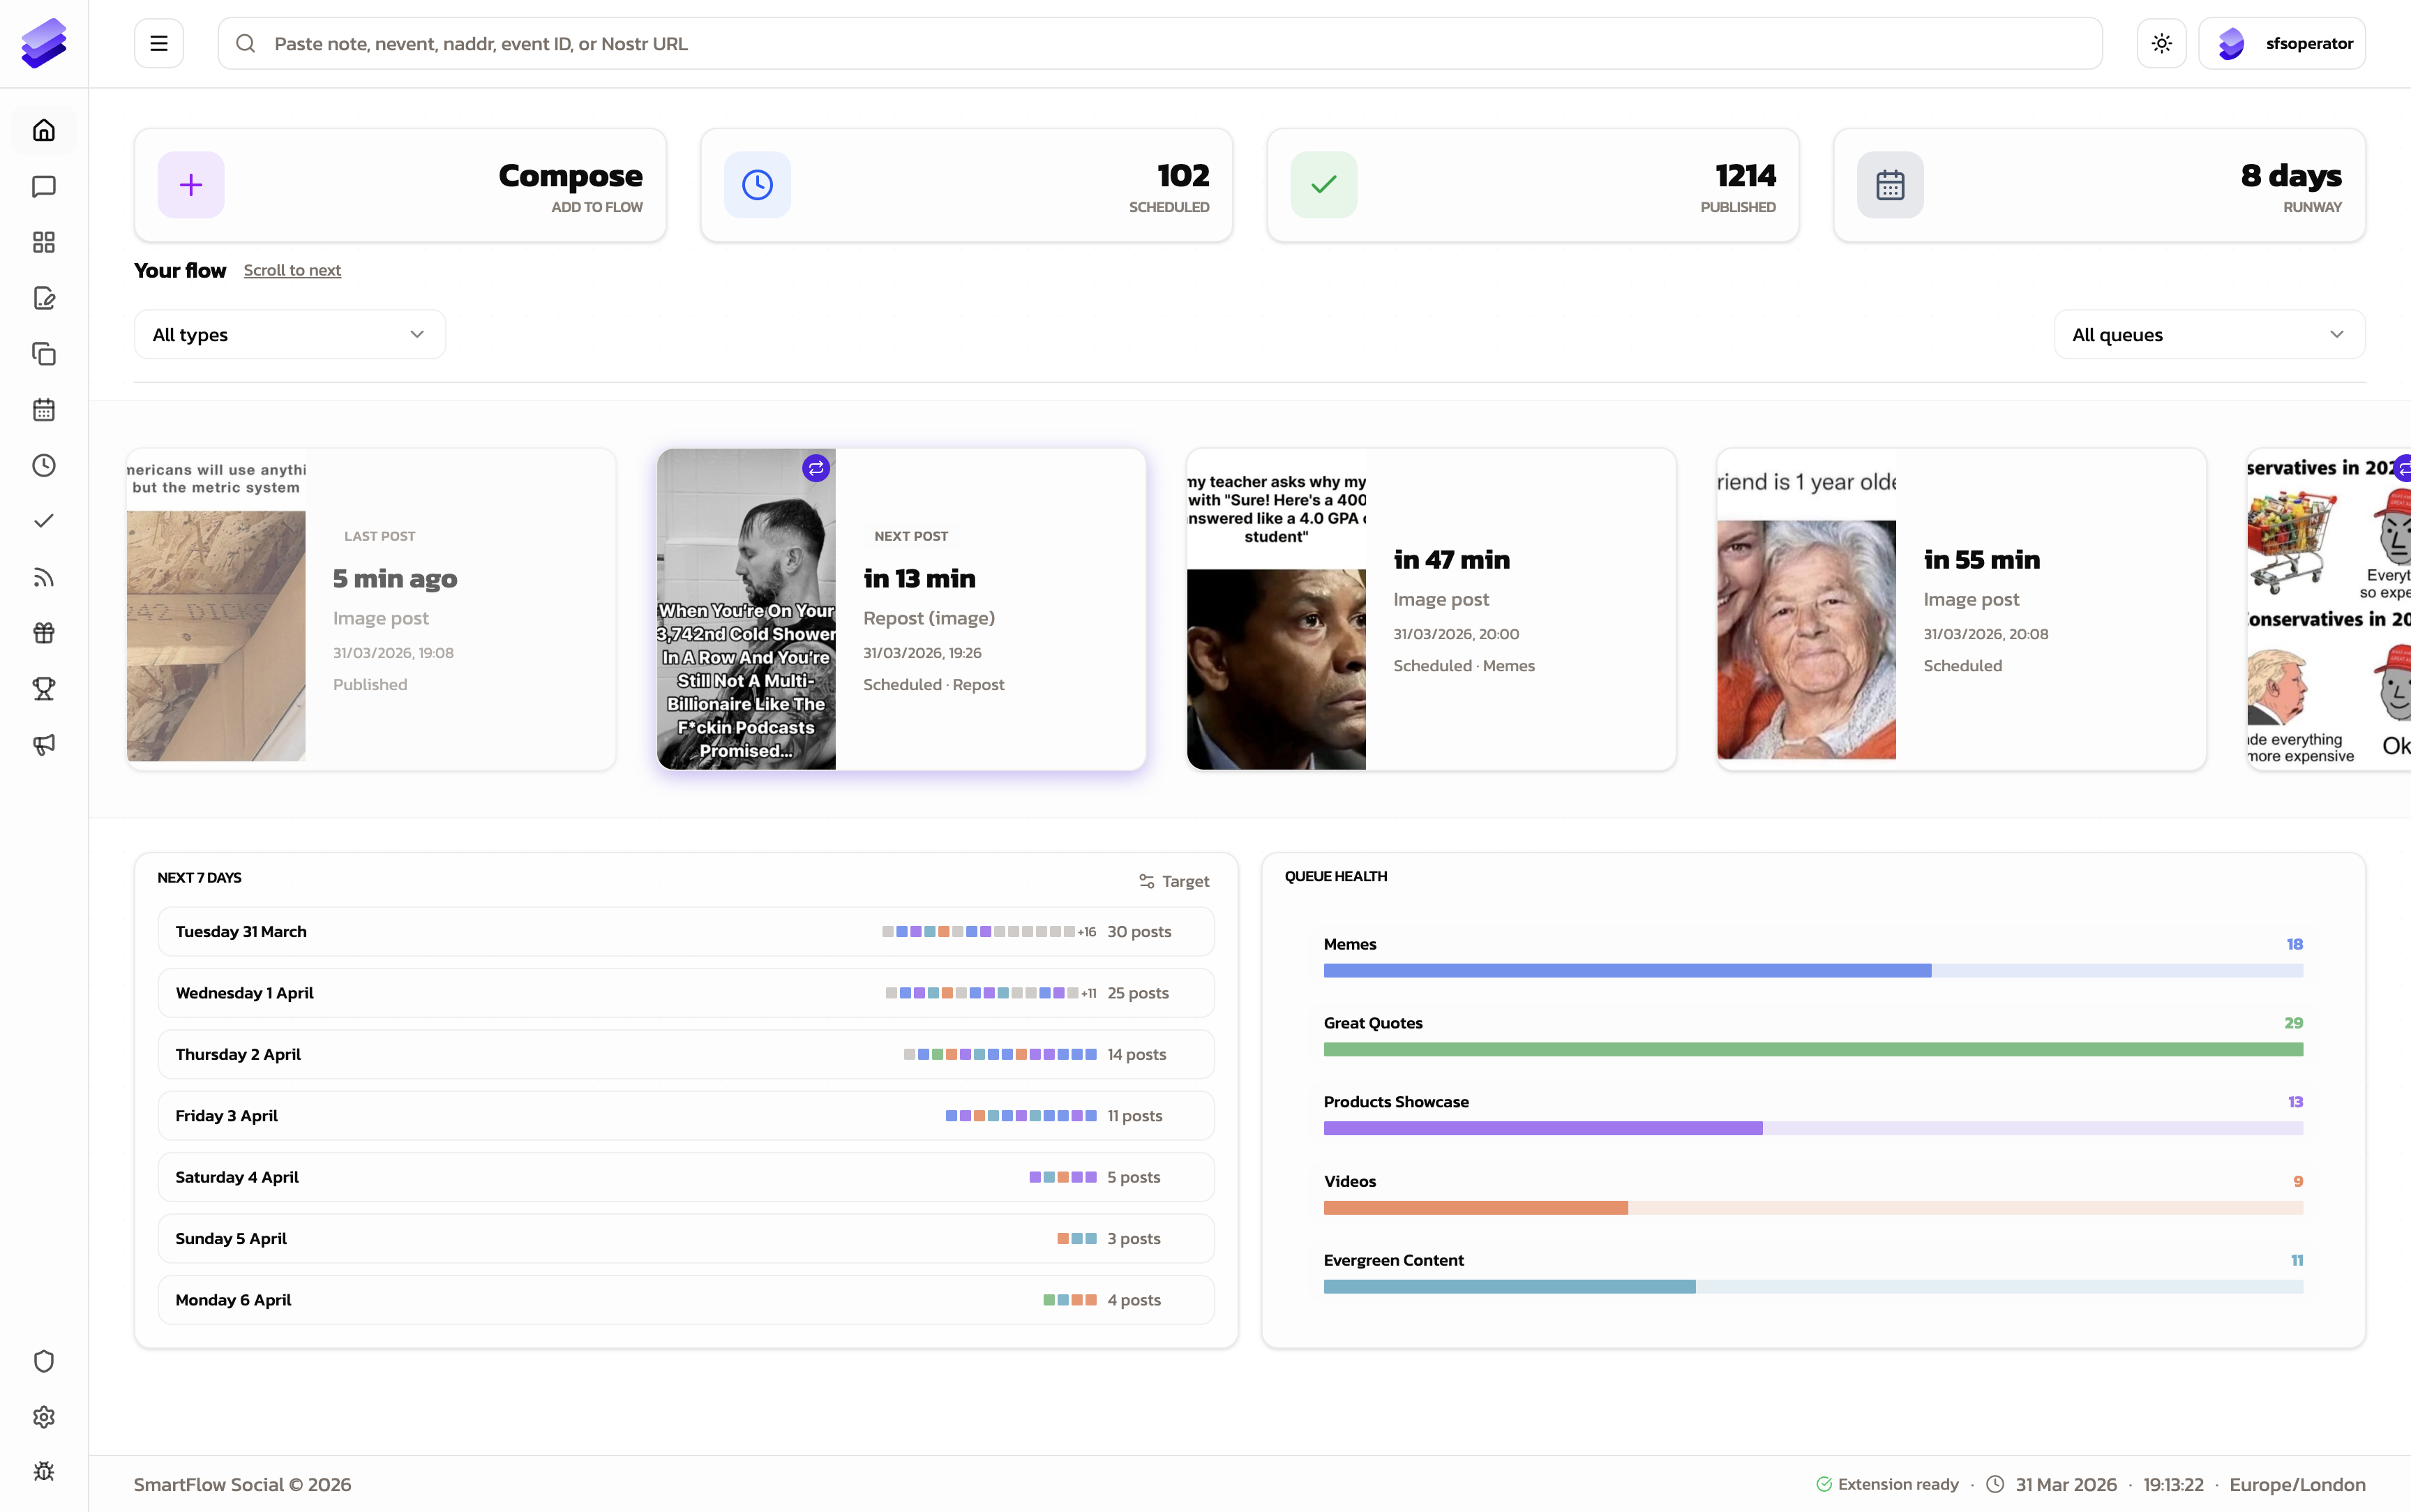
Task: Click the "Scroll to next" link
Action: (292, 270)
